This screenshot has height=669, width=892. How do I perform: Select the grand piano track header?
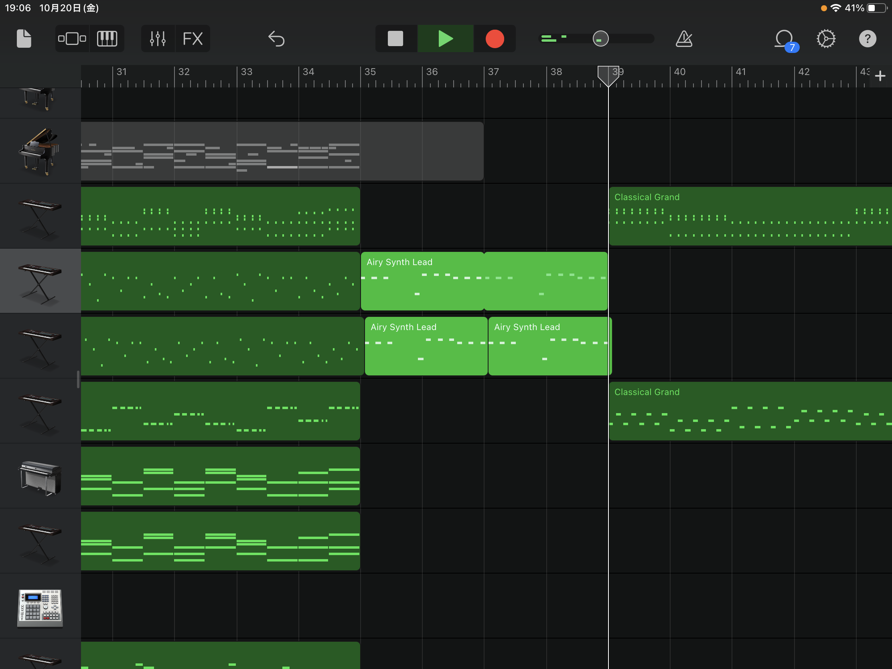coord(41,151)
